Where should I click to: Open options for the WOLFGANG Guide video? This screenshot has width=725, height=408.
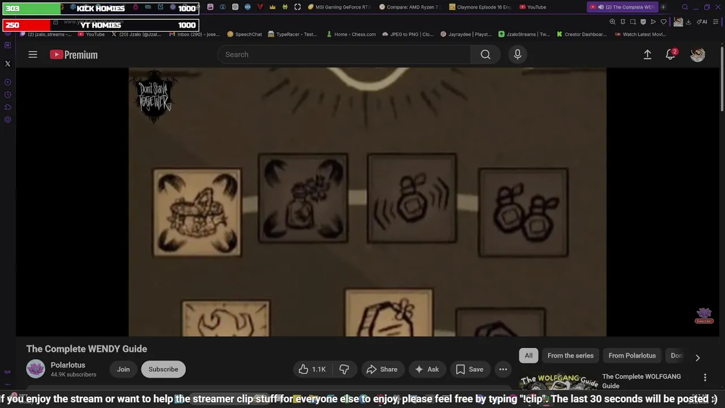tap(705, 377)
